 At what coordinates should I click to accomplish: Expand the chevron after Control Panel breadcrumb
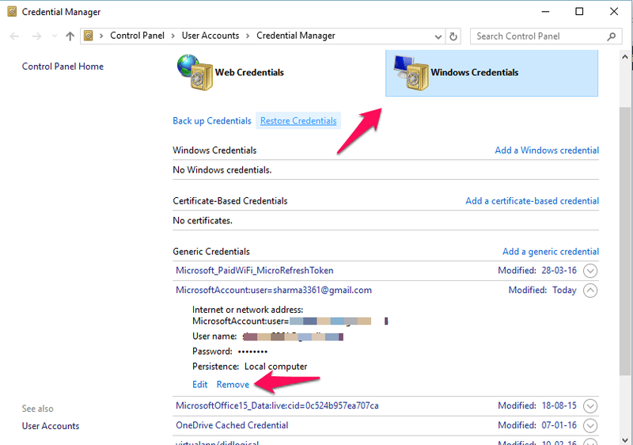172,36
